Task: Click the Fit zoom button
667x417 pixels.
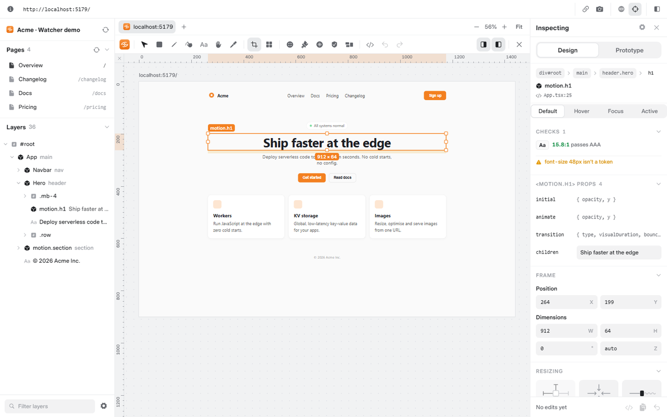Action: [x=519, y=27]
